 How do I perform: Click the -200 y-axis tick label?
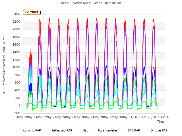click(17, 113)
